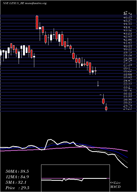
Task: Click the 29.79 price axis label
Action: [x=128, y=106]
